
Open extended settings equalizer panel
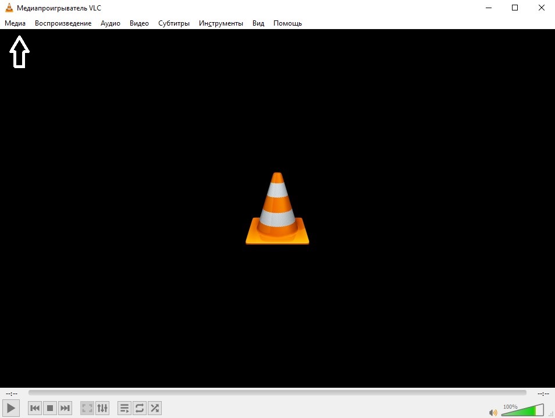102,408
